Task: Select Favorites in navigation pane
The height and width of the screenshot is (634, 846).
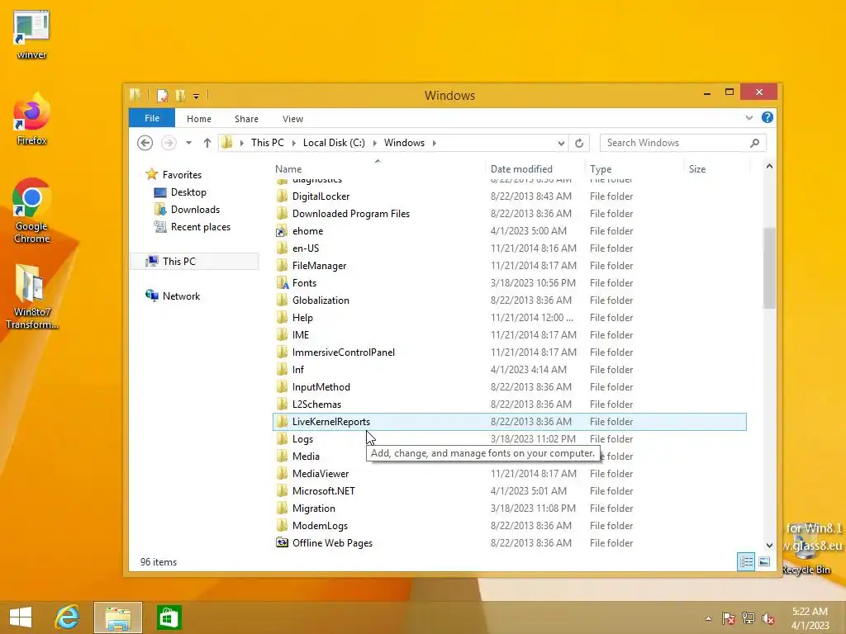Action: tap(173, 175)
